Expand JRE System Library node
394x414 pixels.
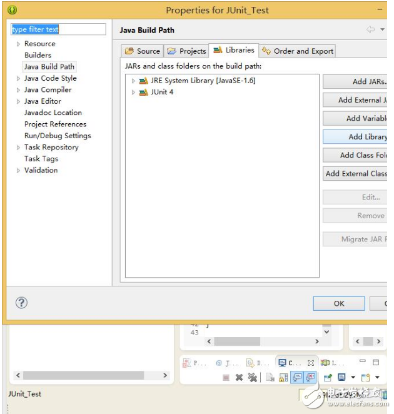[x=133, y=81]
